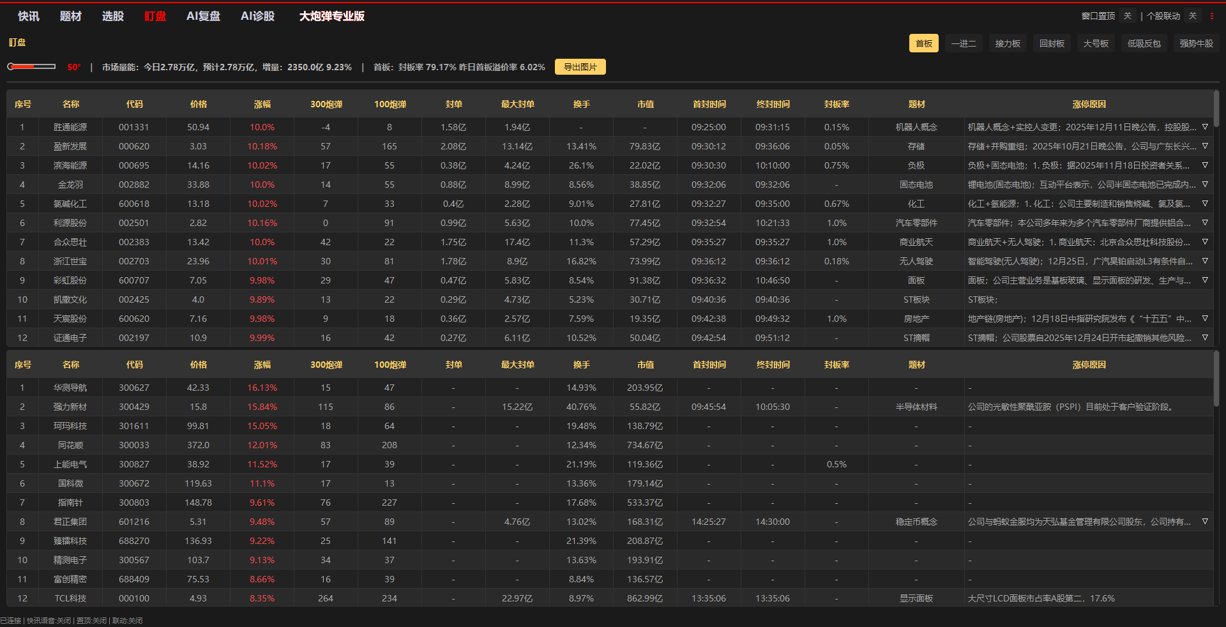Open 盈新发展 stock row name

[70, 146]
